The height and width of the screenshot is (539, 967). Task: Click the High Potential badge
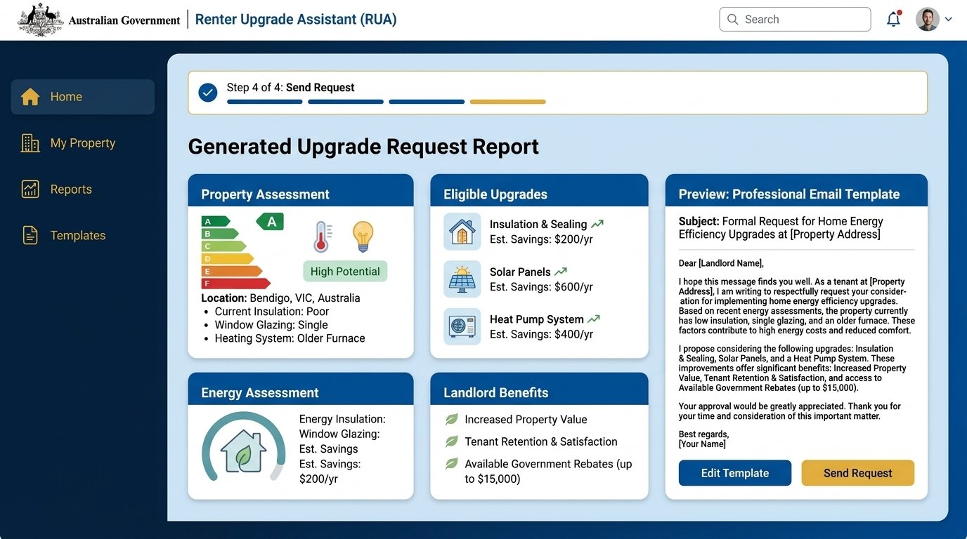coord(345,272)
